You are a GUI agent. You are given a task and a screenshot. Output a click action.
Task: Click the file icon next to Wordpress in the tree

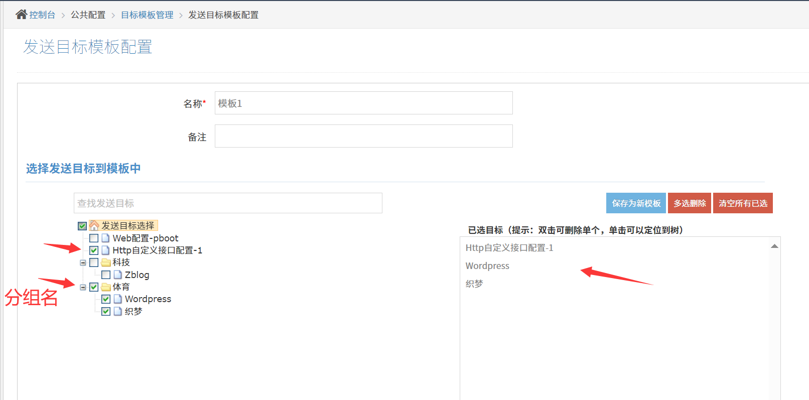(118, 299)
